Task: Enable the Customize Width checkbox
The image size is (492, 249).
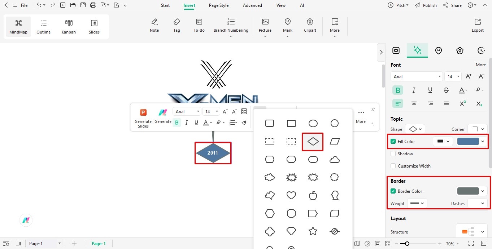Action: (x=393, y=166)
